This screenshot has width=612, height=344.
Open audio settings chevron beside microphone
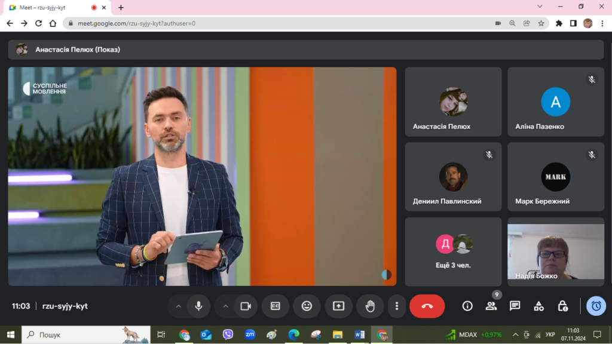[x=178, y=306]
